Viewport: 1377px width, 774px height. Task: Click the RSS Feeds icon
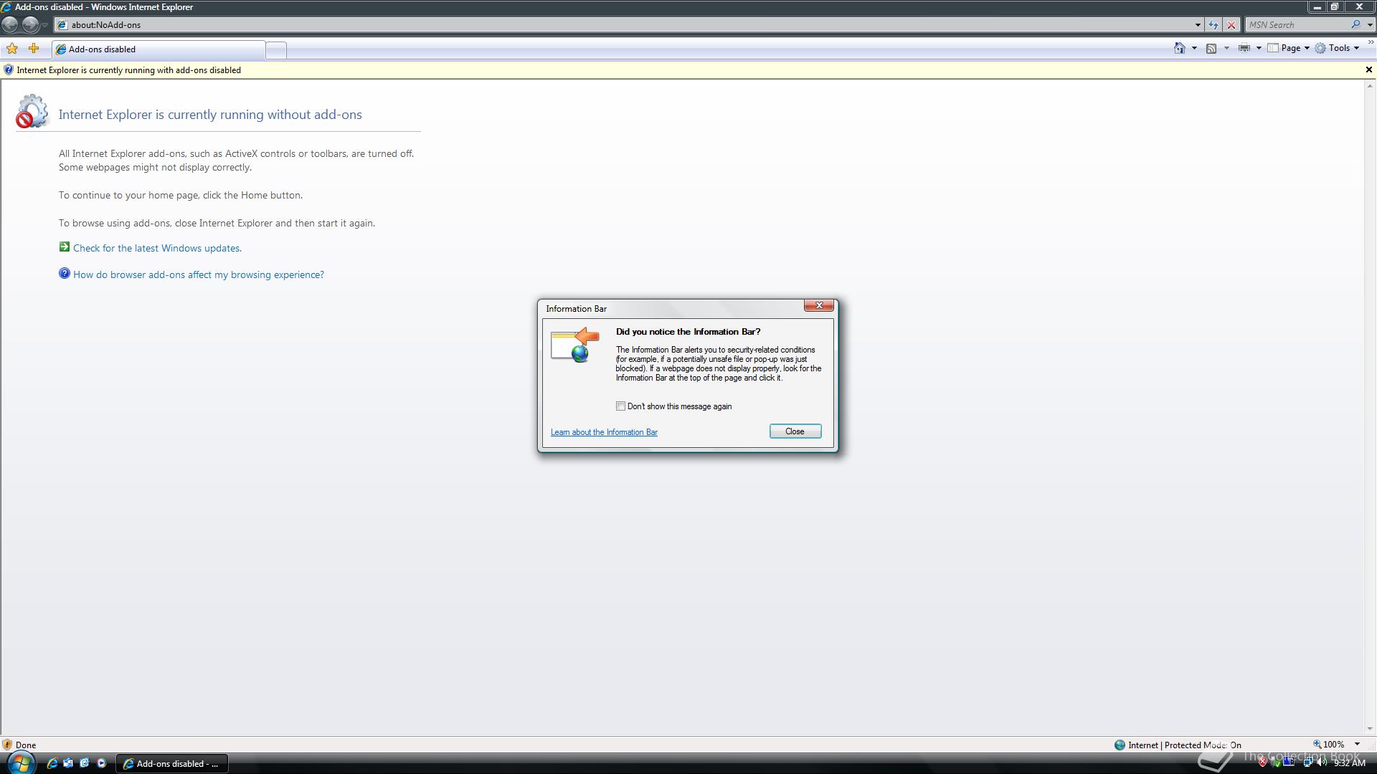1211,48
